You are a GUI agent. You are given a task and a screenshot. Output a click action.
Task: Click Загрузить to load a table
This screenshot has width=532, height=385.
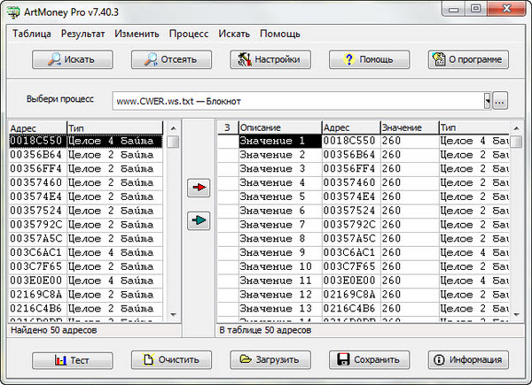point(270,360)
